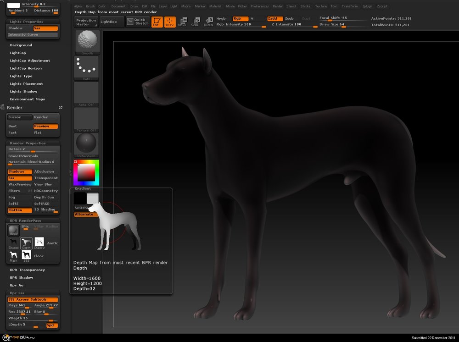459x342 pixels.
Task: Click the LightBox button
Action: click(109, 22)
